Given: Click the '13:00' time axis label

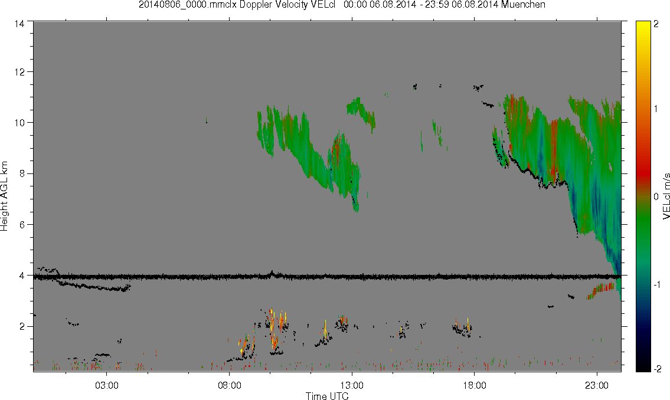Looking at the screenshot, I should click(352, 385).
